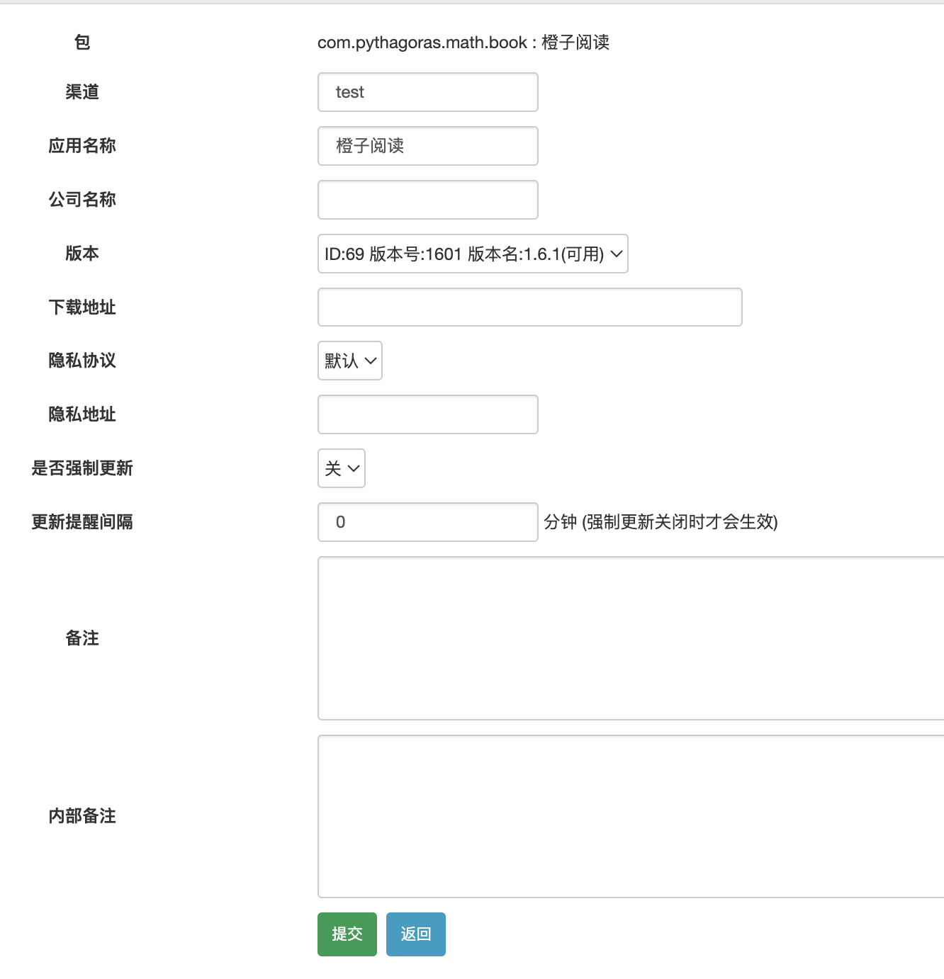The width and height of the screenshot is (944, 979).
Task: Click the 是否强制更新 field label
Action: pyautogui.click(x=82, y=468)
